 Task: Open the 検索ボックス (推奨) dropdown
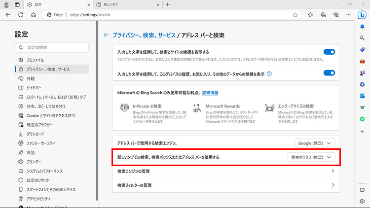click(311, 157)
